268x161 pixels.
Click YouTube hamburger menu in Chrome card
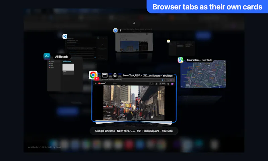[x=96, y=83]
